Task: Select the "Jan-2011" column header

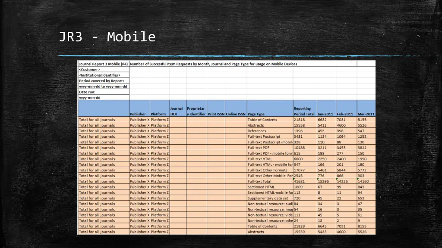Action: (326, 108)
